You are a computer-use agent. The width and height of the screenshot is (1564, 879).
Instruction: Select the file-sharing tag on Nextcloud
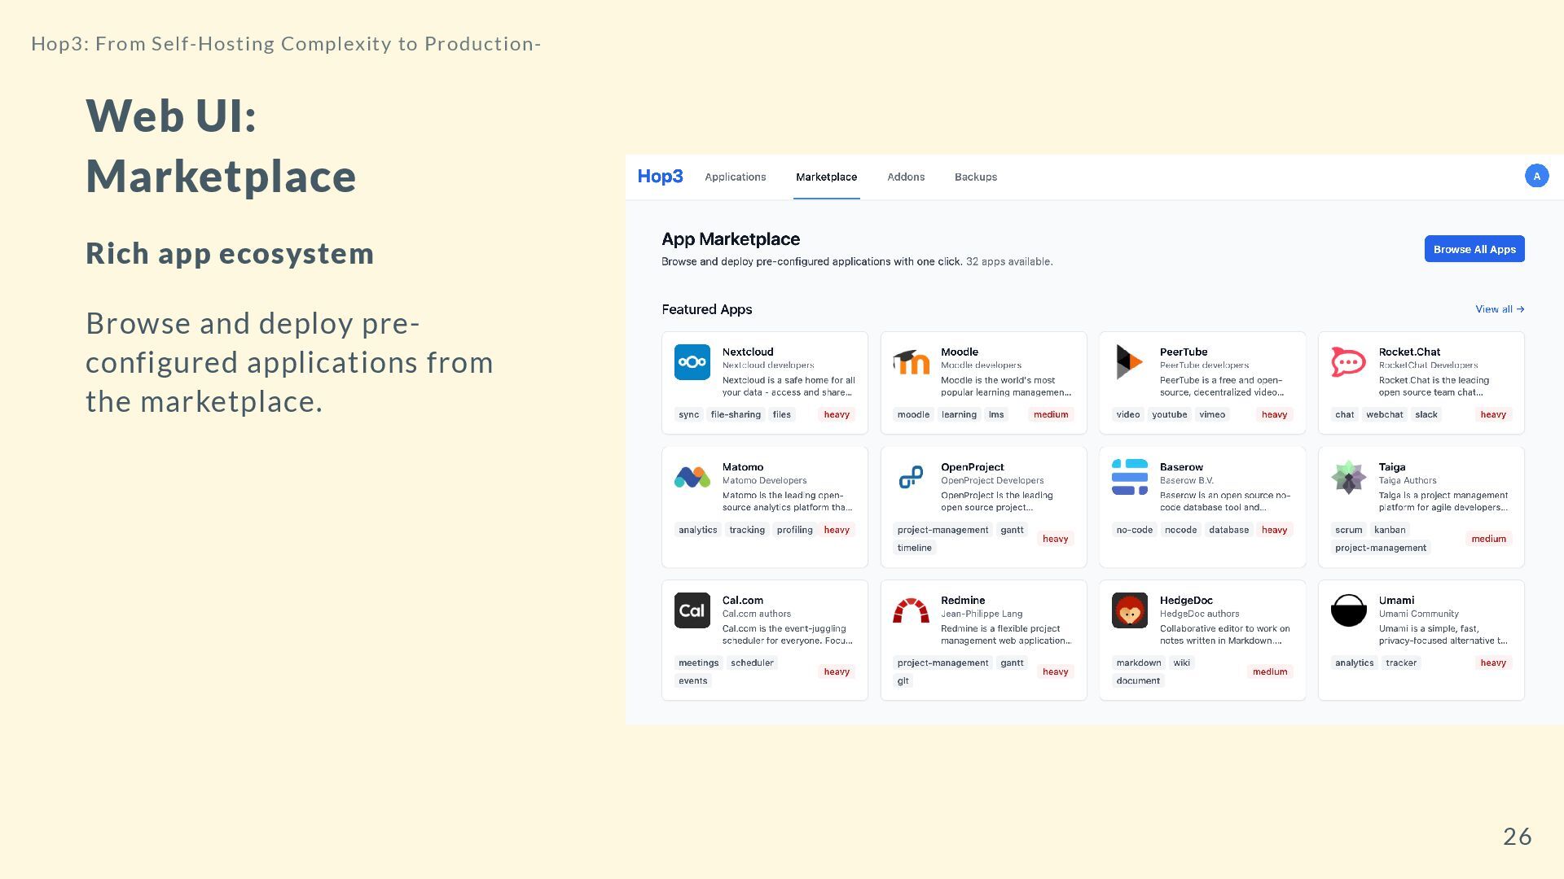(735, 414)
